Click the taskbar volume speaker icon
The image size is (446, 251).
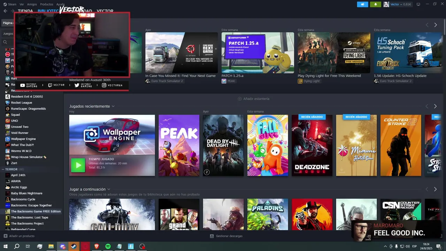pos(408,246)
